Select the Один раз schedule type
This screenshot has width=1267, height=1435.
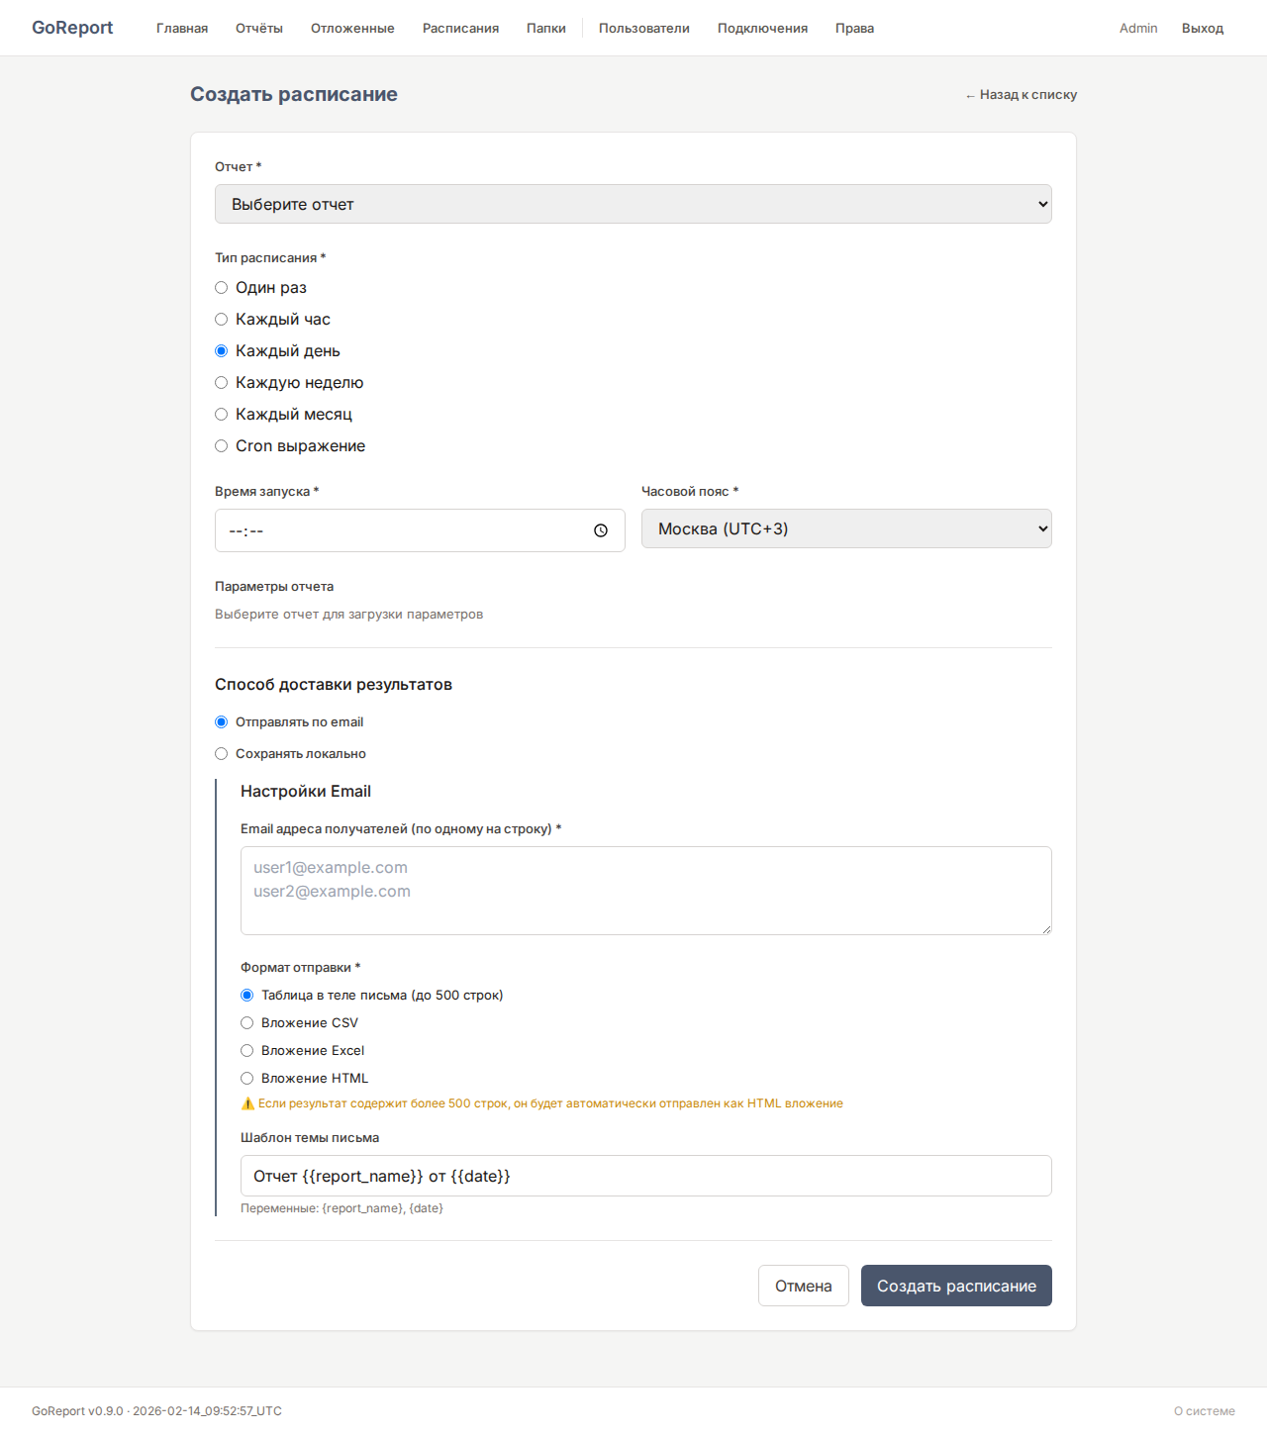pyautogui.click(x=222, y=288)
